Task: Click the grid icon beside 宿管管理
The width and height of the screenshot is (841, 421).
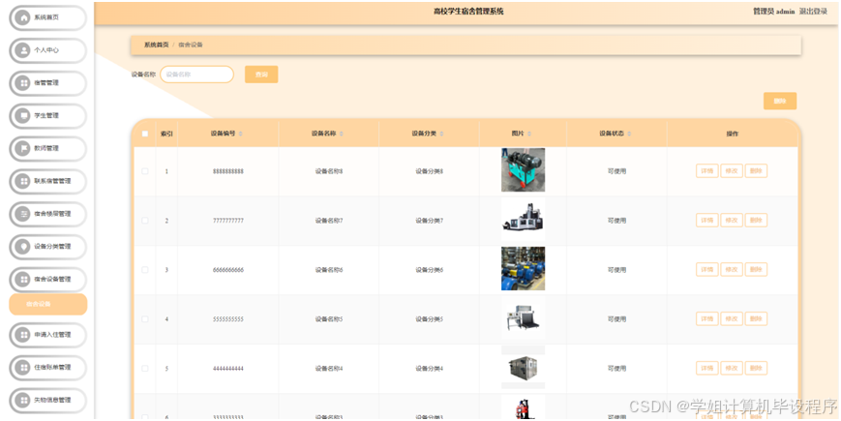Action: click(x=22, y=83)
